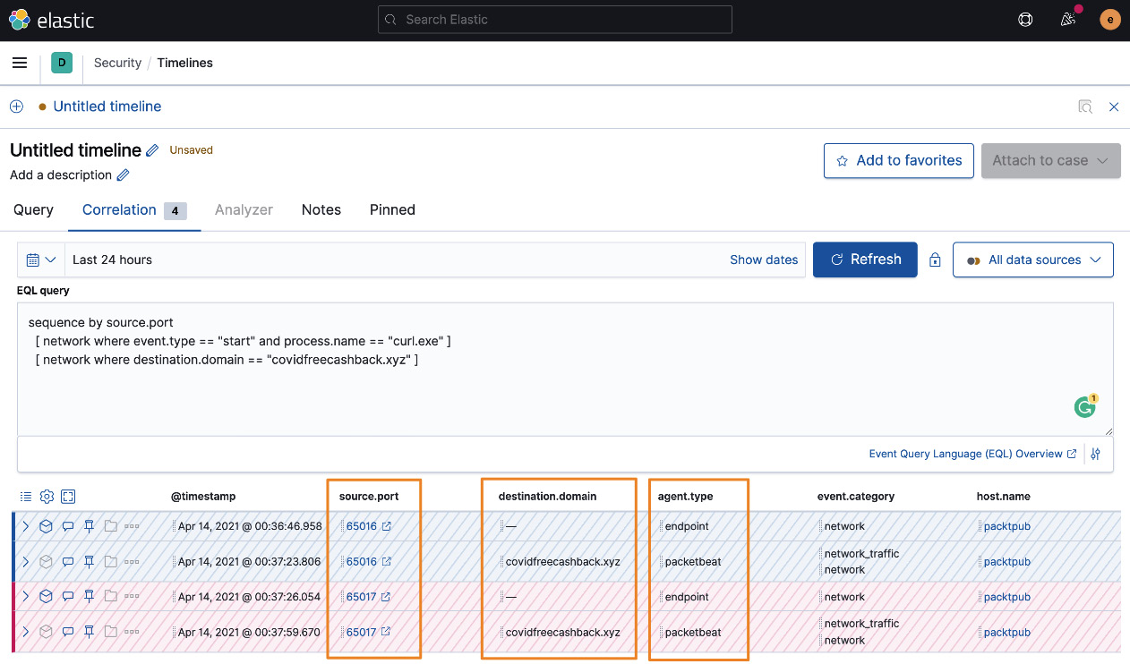Image resolution: width=1130 pixels, height=664 pixels.
Task: Pin the event at 00:37:59.670
Action: (x=89, y=632)
